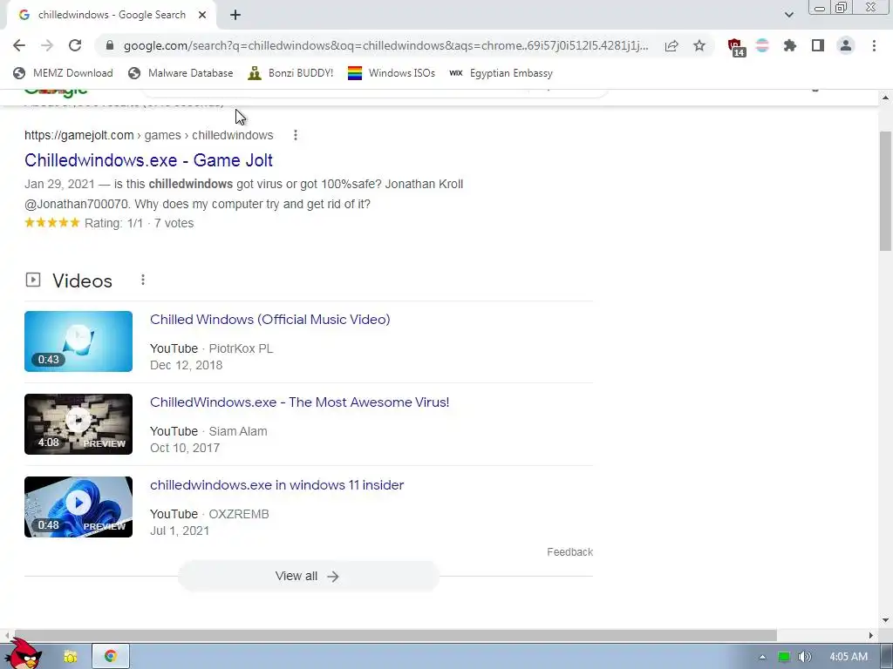Screen dimensions: 893x669
Task: Click the address bar URL
Action: click(385, 45)
